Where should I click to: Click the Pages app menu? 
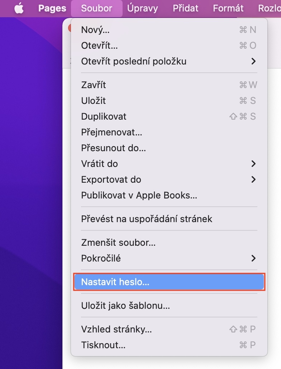tap(52, 9)
